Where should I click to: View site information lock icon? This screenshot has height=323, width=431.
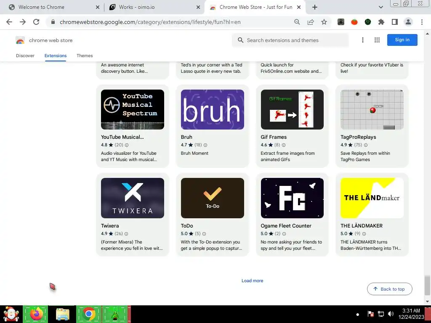pos(53,22)
